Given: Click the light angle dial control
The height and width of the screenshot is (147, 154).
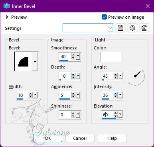Looking at the screenshot, I should (x=135, y=76).
